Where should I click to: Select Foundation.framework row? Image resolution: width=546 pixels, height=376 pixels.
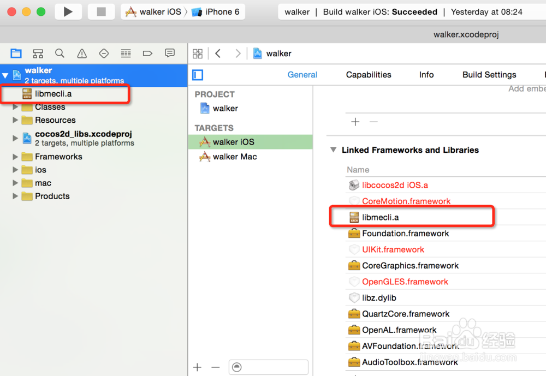(x=446, y=233)
